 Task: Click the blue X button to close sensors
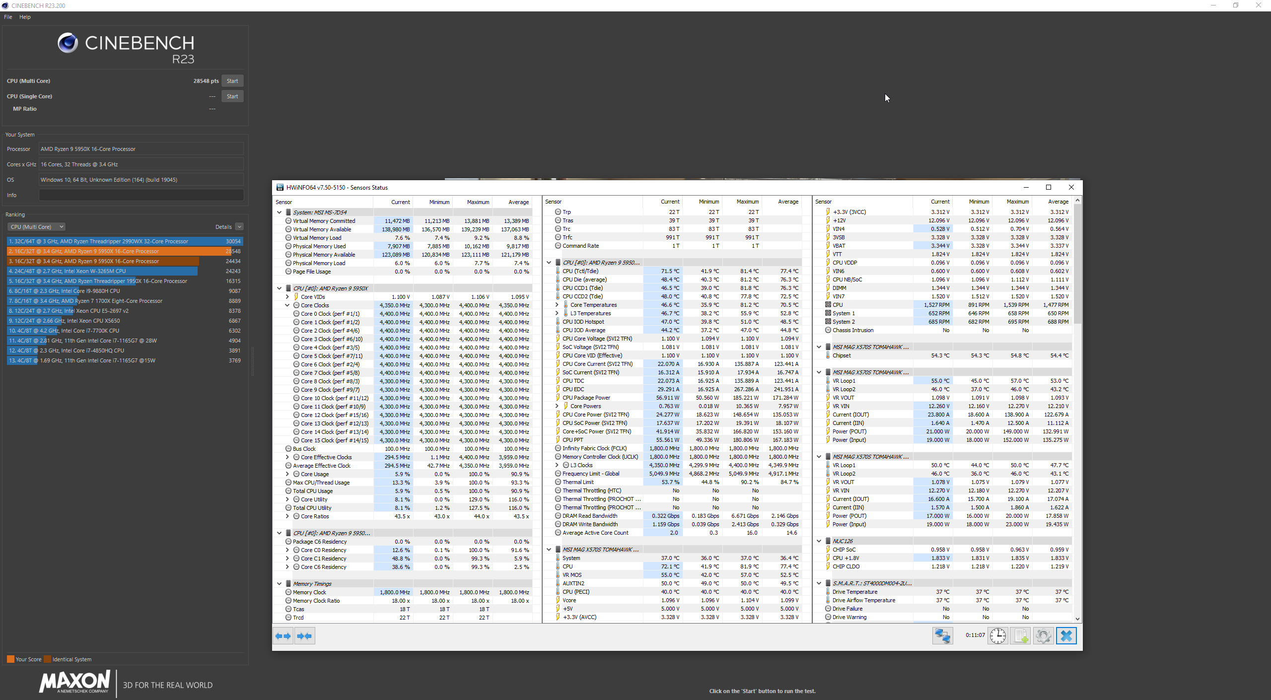[x=1066, y=636]
